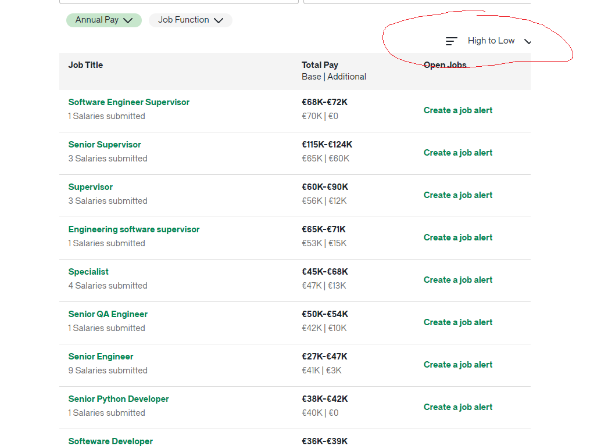Click the Job Title column header

click(85, 65)
